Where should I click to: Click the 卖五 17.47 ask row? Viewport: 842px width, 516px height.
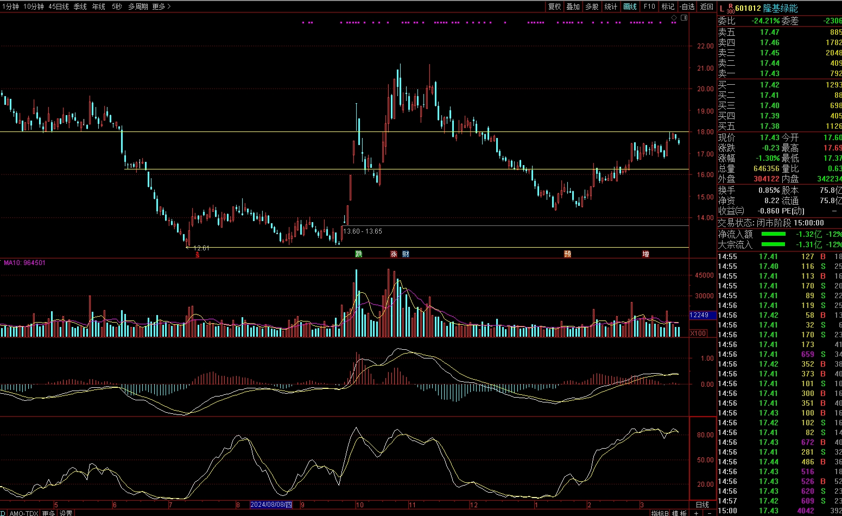pos(780,32)
